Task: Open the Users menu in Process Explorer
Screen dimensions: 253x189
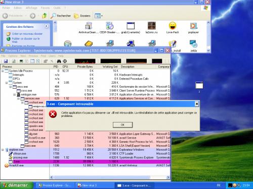Action: pyautogui.click(x=52, y=56)
